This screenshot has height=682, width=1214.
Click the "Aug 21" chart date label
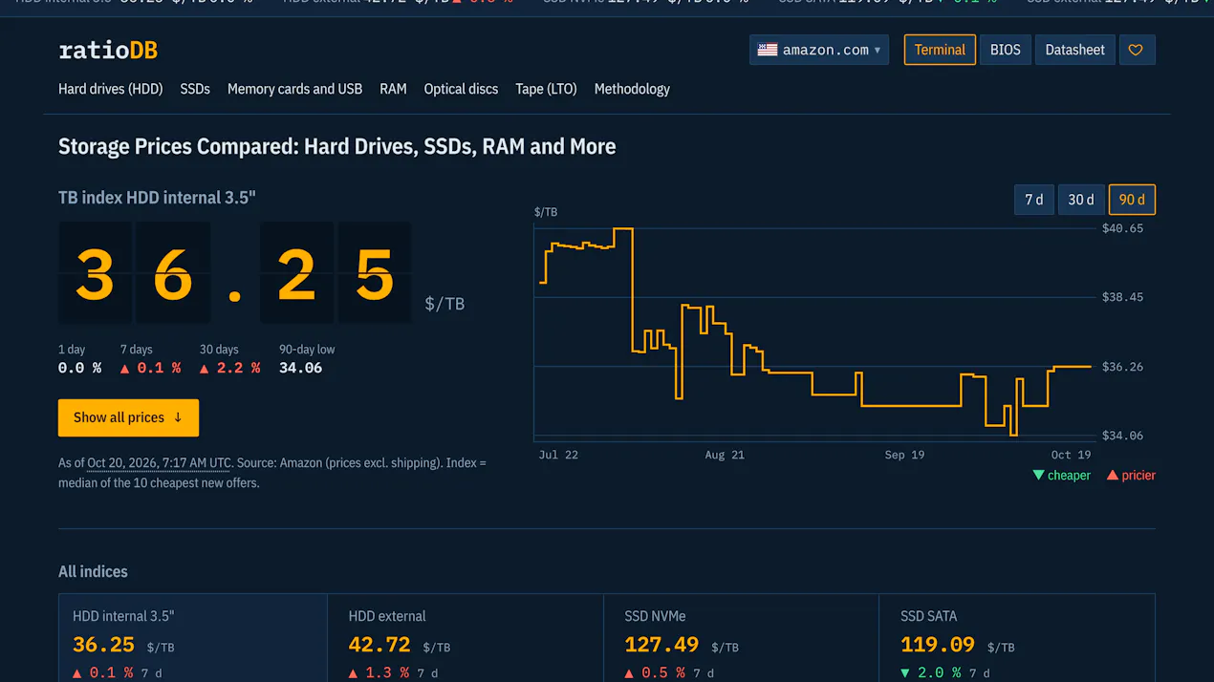(725, 455)
